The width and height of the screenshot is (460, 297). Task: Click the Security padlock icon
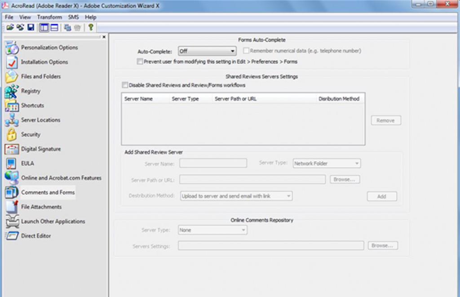point(12,134)
